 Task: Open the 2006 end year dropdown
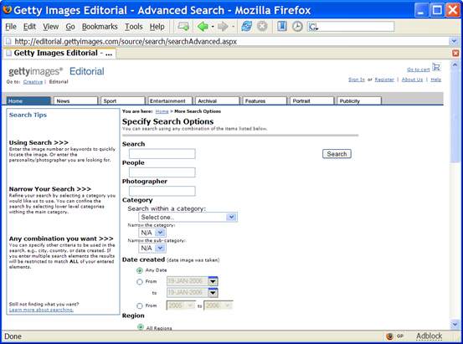point(219,305)
